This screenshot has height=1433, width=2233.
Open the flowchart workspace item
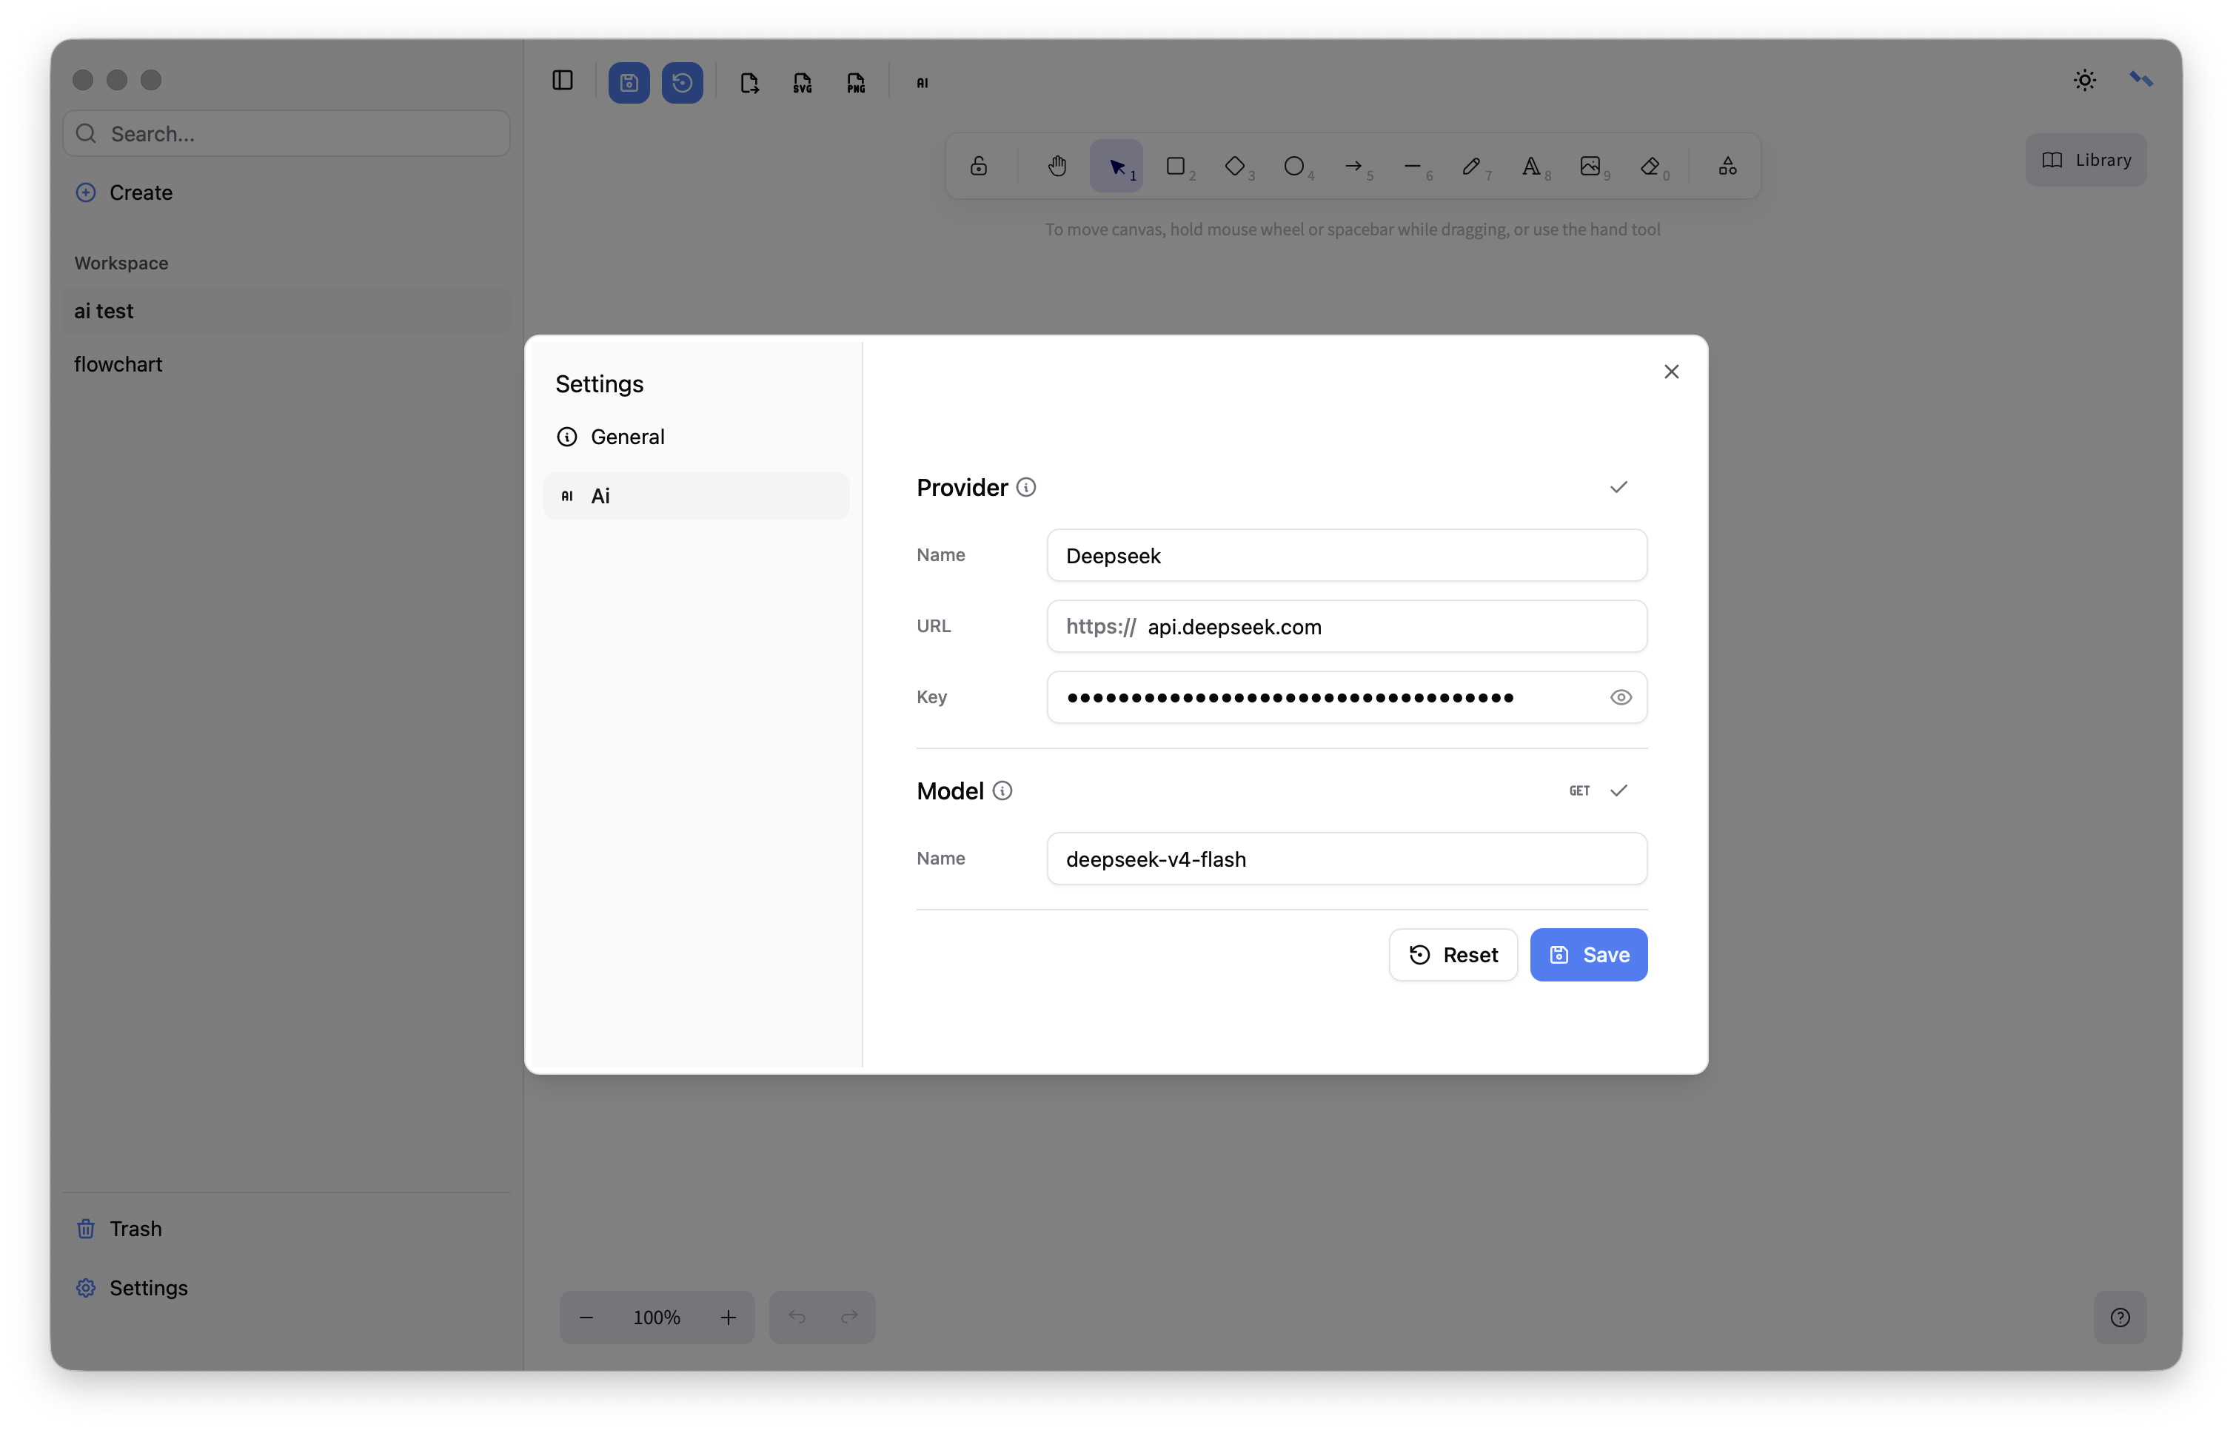tap(286, 364)
